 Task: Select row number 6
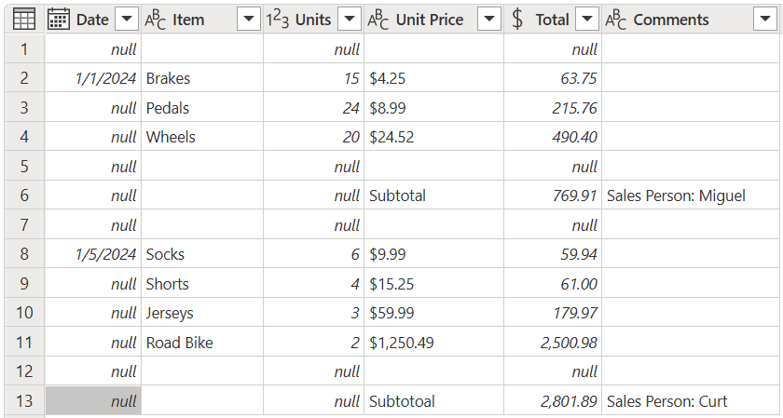click(23, 196)
